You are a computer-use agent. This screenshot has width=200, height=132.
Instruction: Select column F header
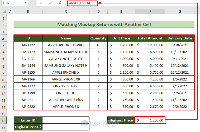coord(150,12)
